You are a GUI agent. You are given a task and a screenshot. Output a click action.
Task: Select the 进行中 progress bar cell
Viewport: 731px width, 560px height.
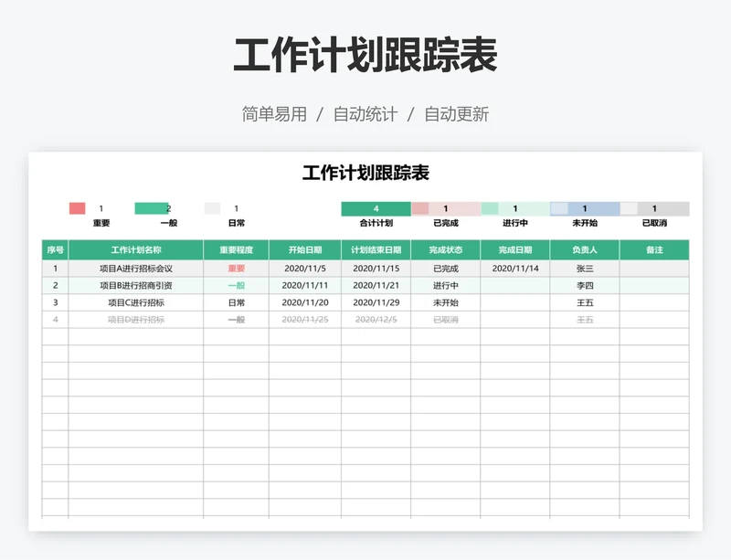pos(515,209)
